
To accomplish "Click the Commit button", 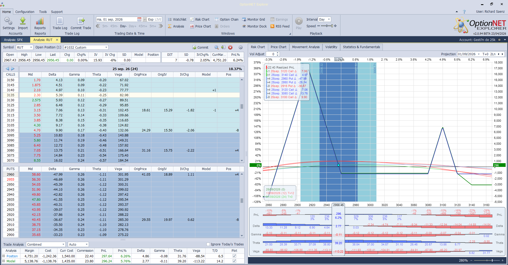I will click(x=200, y=47).
